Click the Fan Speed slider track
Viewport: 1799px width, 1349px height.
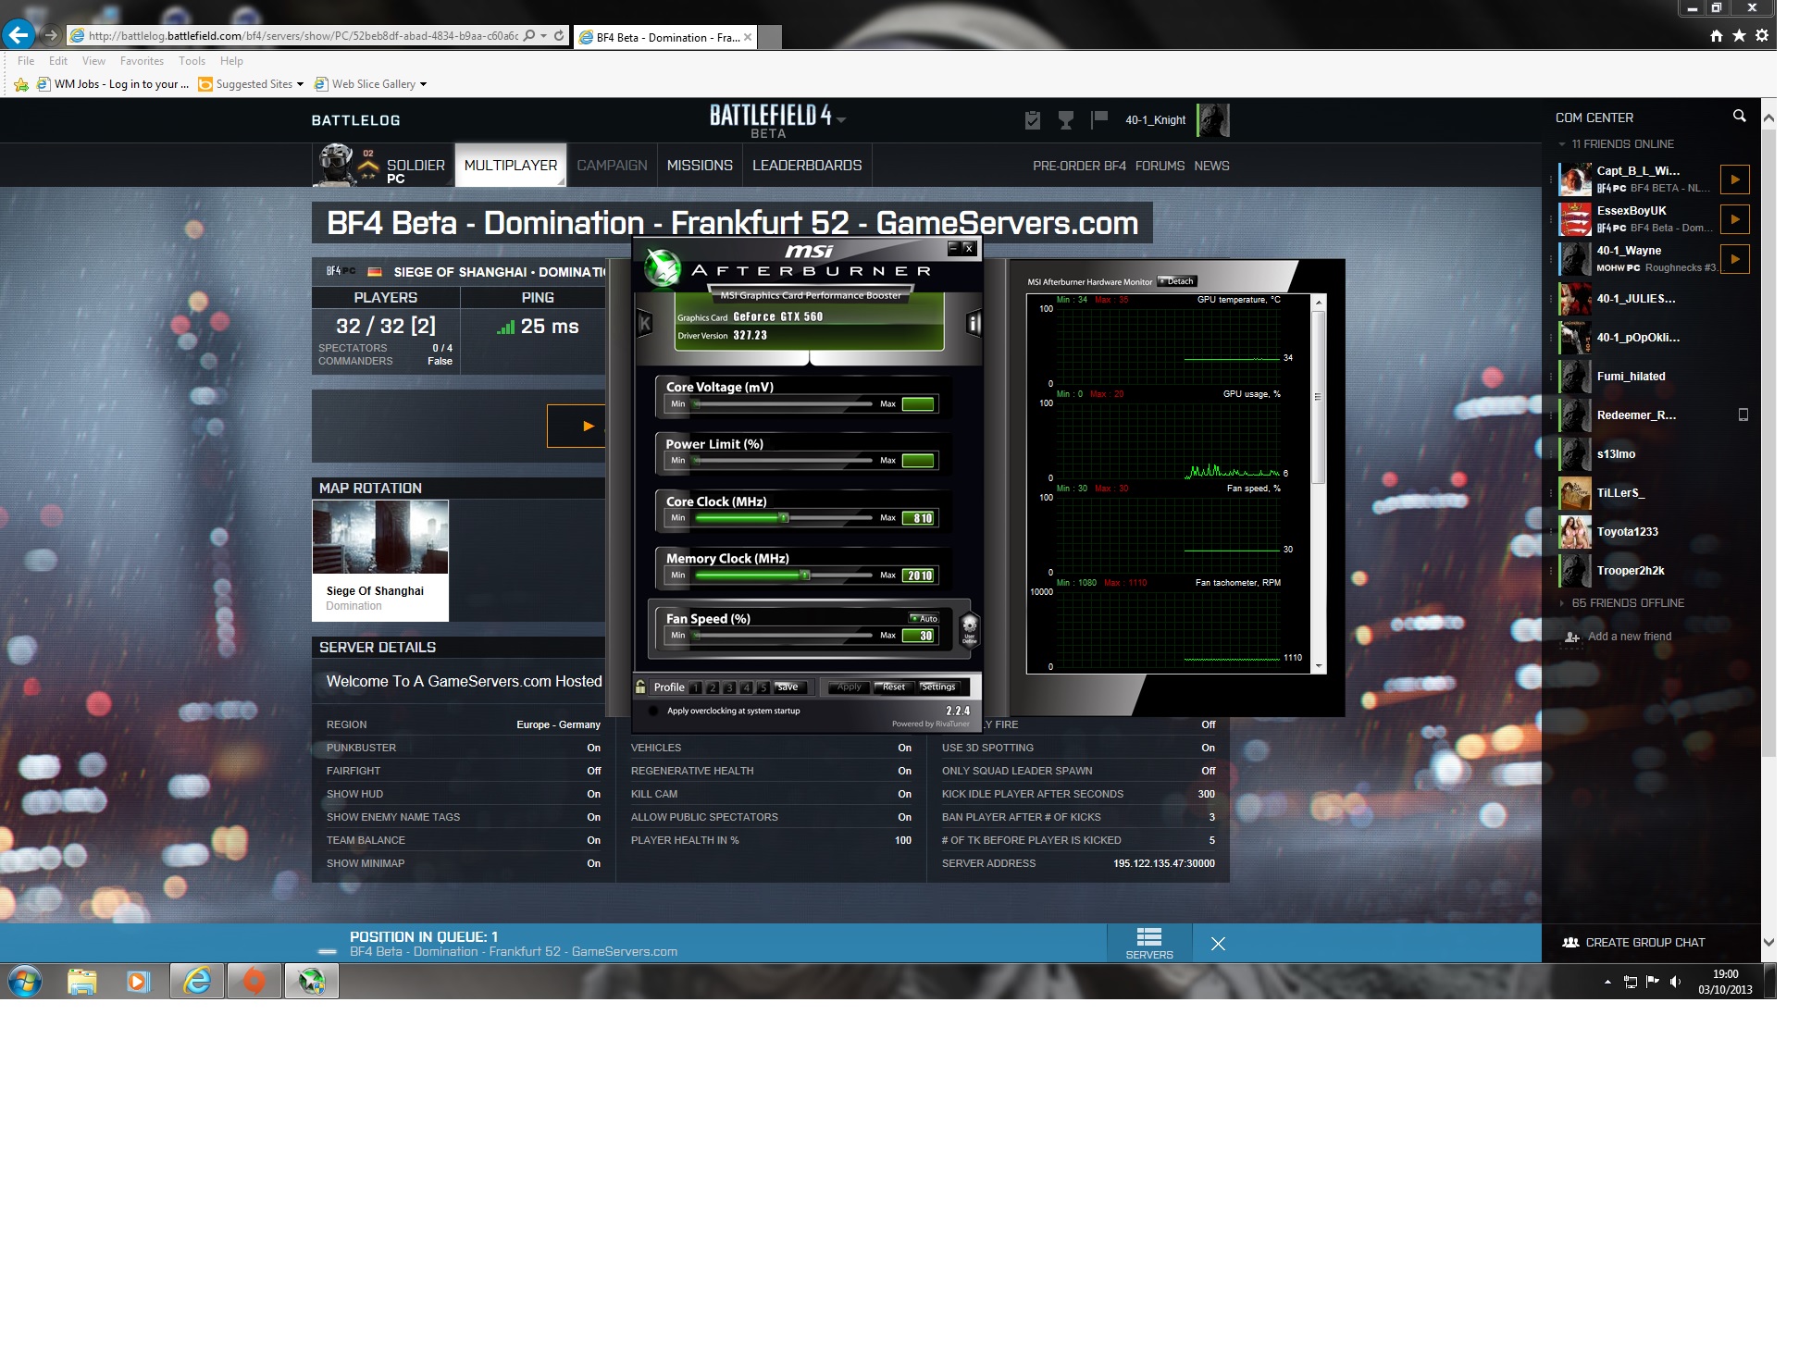click(x=783, y=636)
